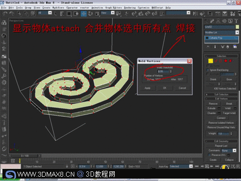
Task: Click the object color swatch beside Line02
Action: pos(237,27)
